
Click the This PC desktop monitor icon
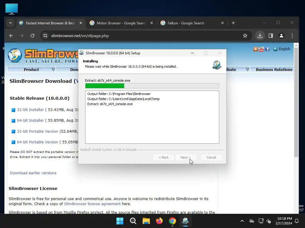[x=12, y=9]
